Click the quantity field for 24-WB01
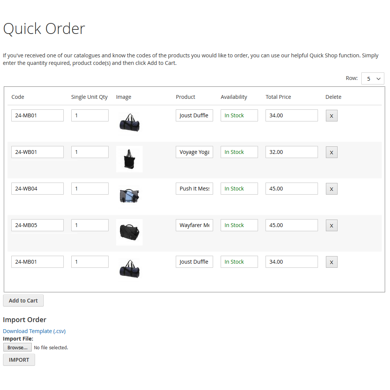Viewport: 390px width, 390px height. pyautogui.click(x=90, y=152)
